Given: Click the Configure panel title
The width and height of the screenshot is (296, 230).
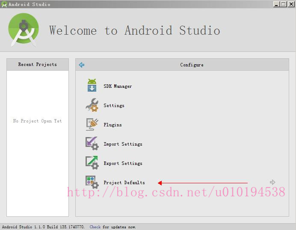Looking at the screenshot, I should pyautogui.click(x=192, y=65).
